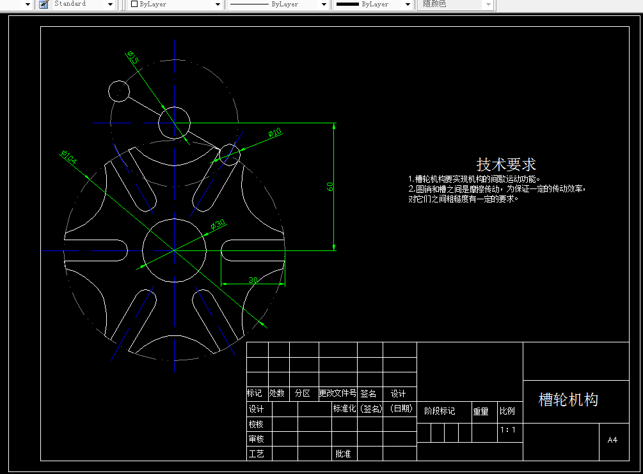
Task: Click the 标准化 title block cell
Action: tap(344, 408)
